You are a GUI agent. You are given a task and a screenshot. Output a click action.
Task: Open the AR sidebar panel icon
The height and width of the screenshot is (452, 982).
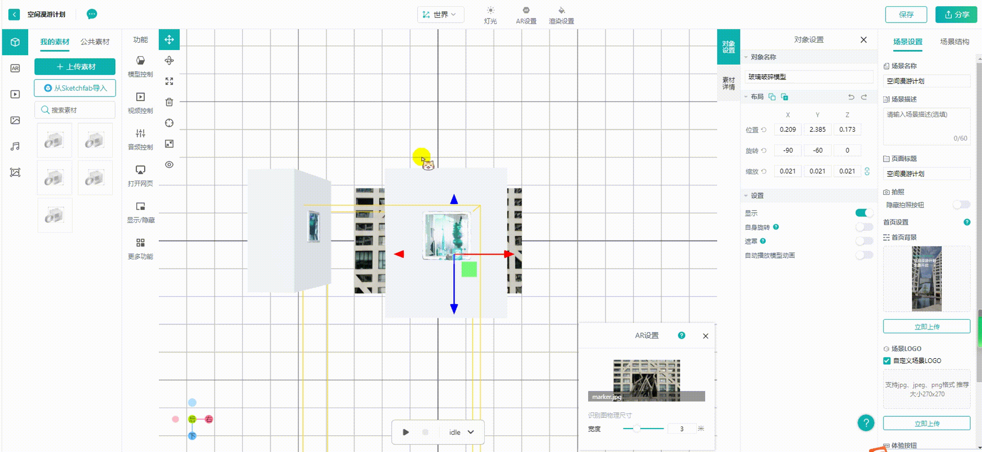(x=15, y=68)
